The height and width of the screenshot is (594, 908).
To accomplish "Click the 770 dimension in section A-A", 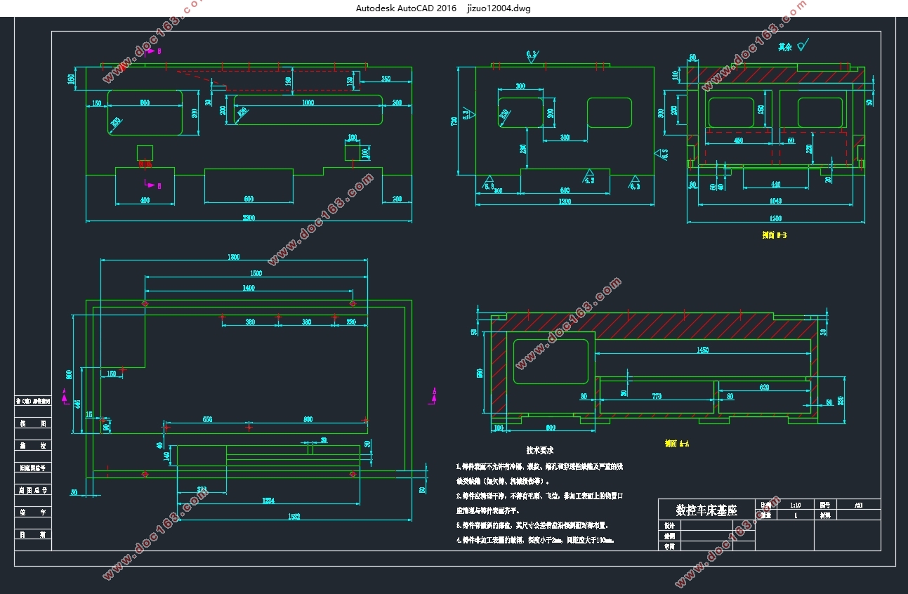I will point(657,397).
